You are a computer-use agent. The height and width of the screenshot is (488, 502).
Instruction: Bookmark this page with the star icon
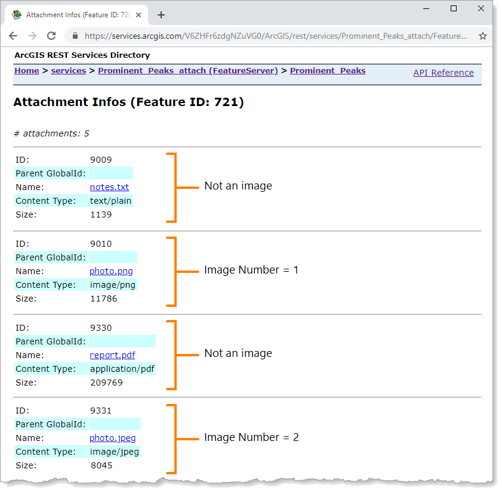point(482,36)
